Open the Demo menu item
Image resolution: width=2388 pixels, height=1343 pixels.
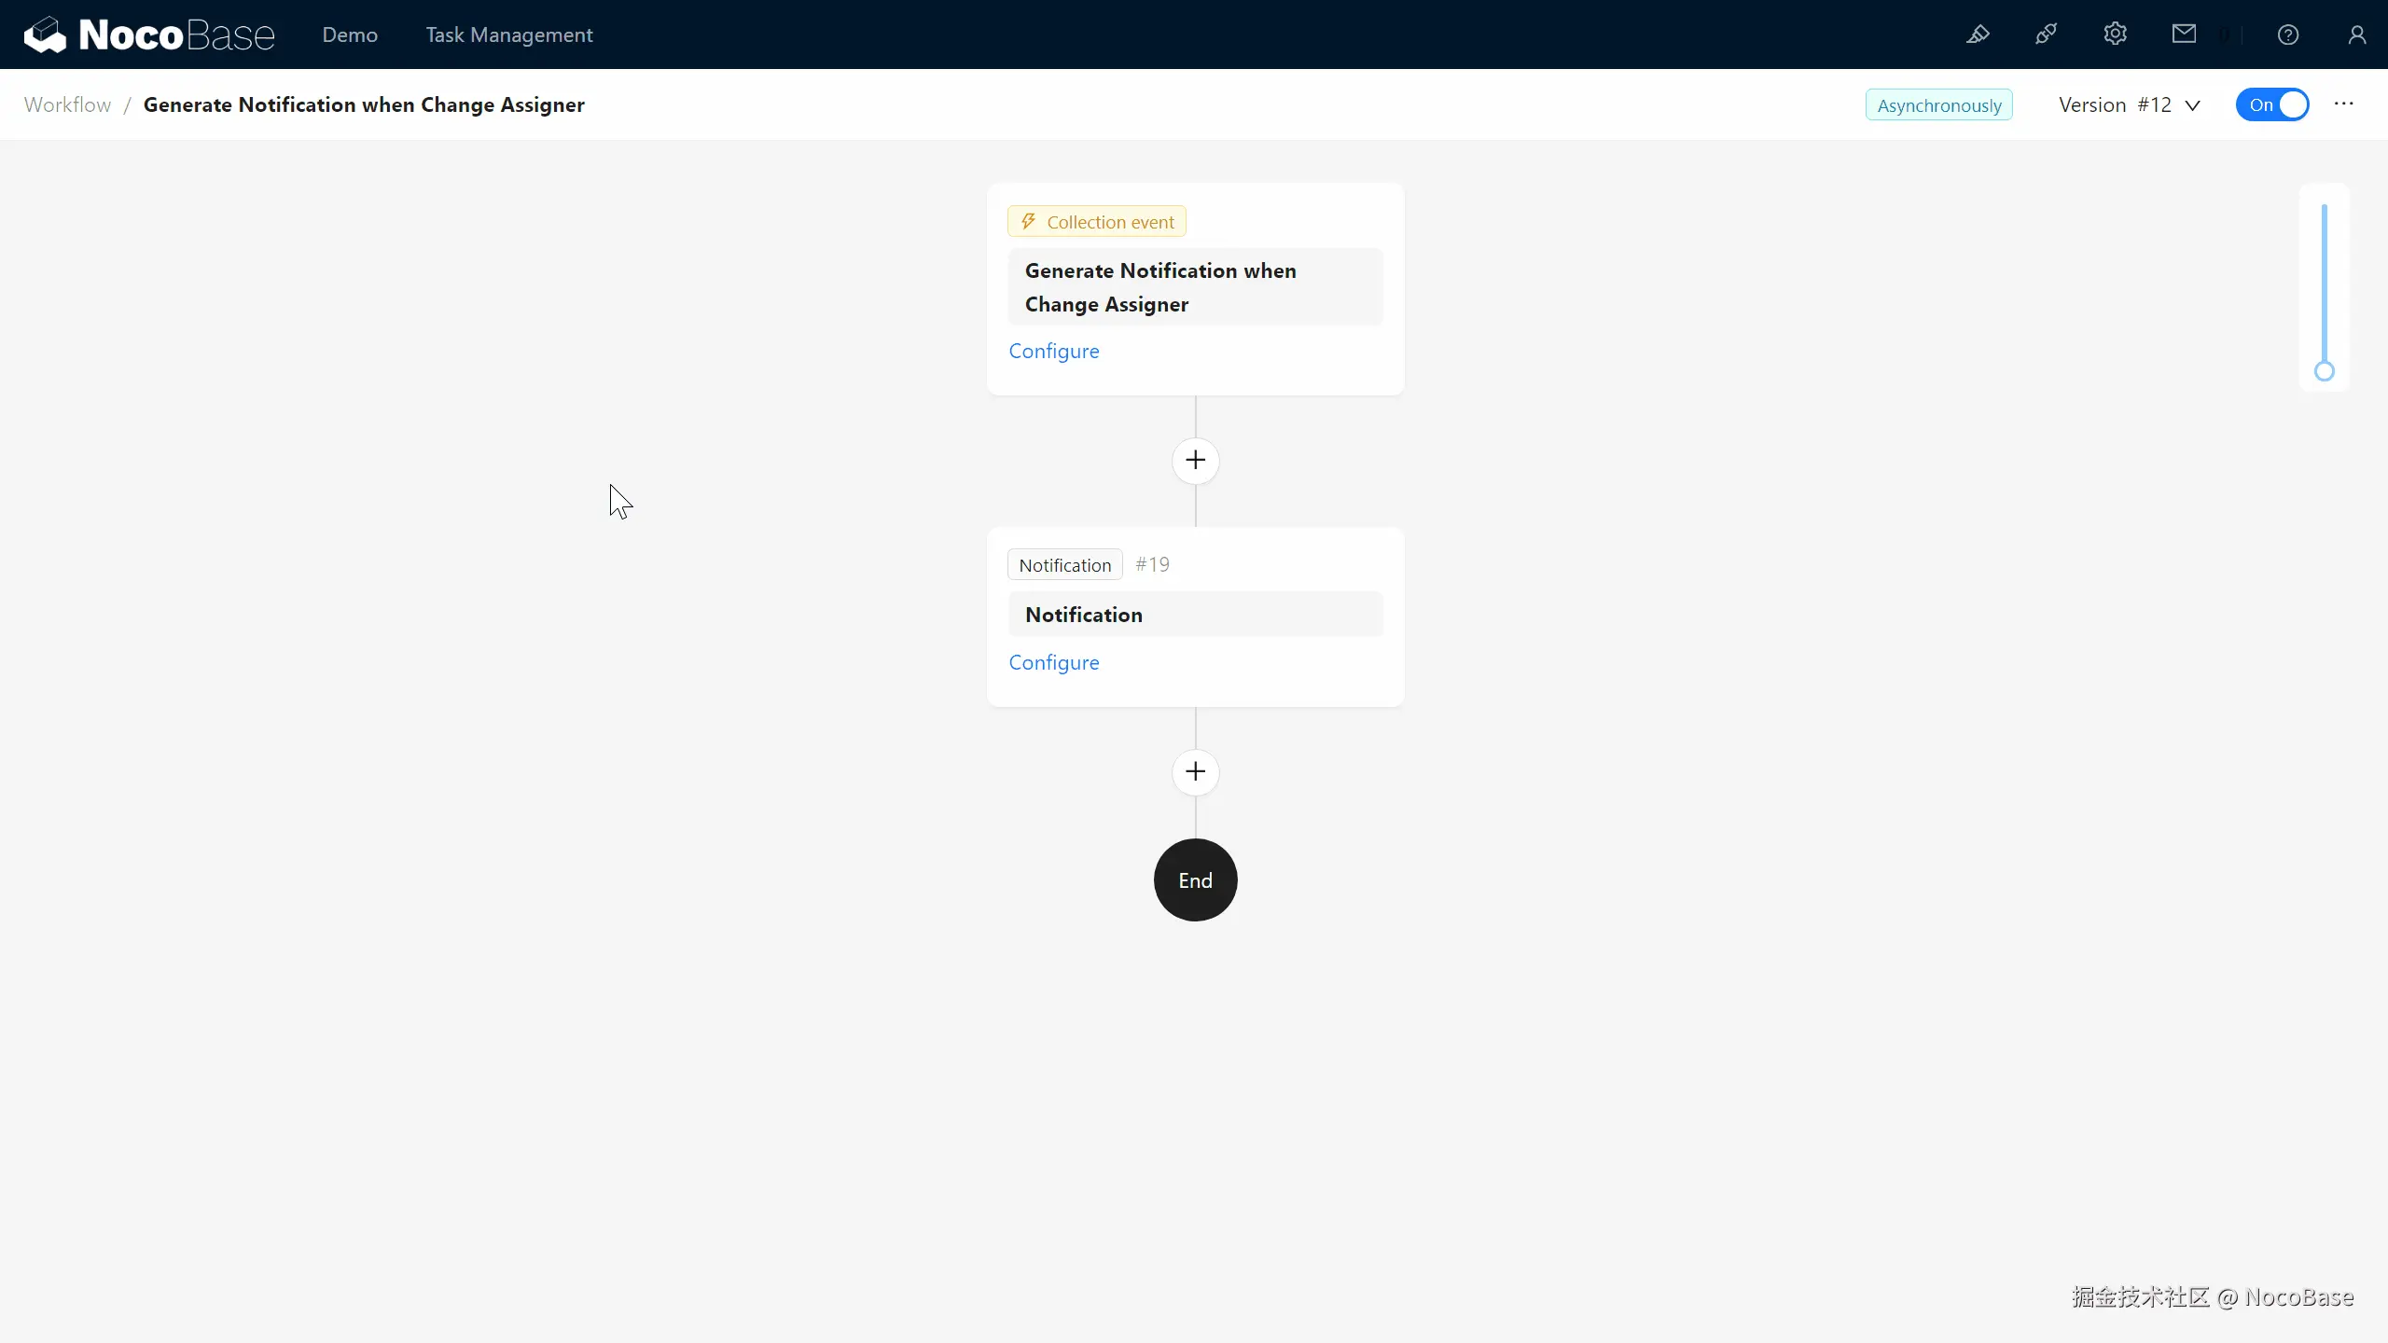pos(350,35)
